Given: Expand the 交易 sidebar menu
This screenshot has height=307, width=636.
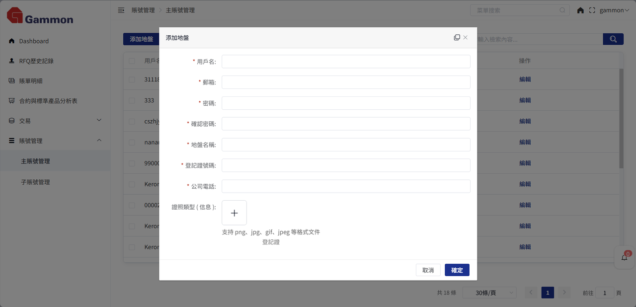Looking at the screenshot, I should tap(55, 121).
